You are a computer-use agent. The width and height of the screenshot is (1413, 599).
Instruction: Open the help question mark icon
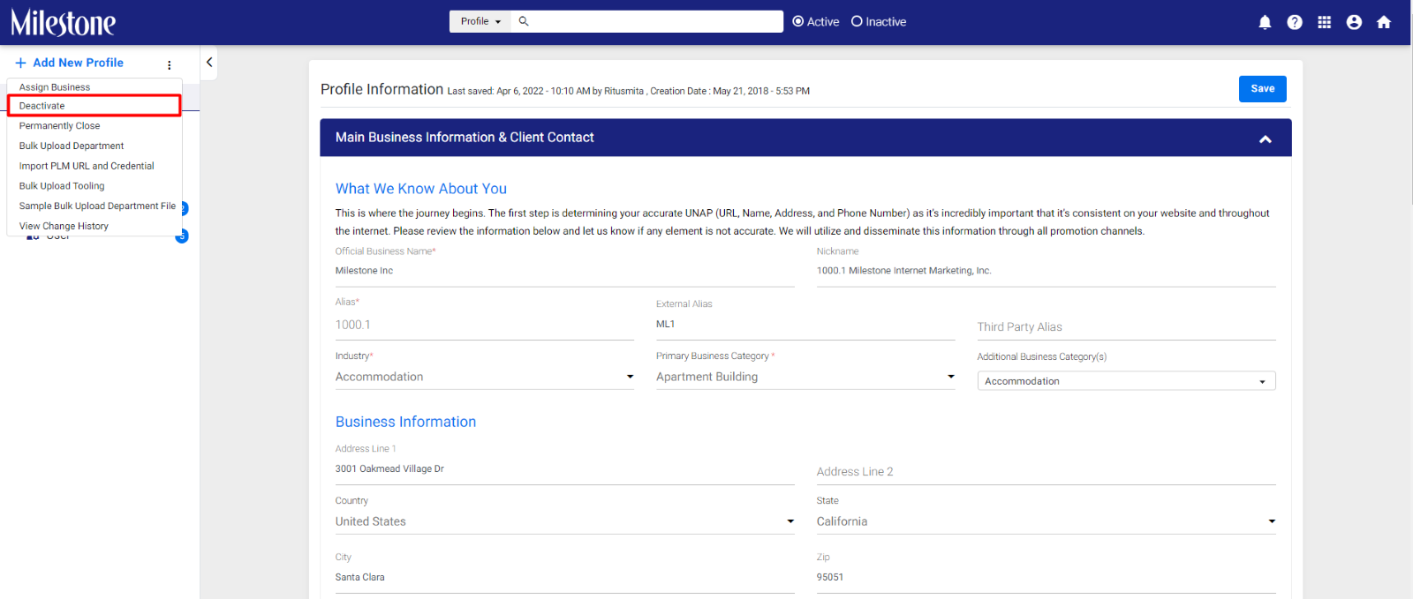click(1295, 22)
